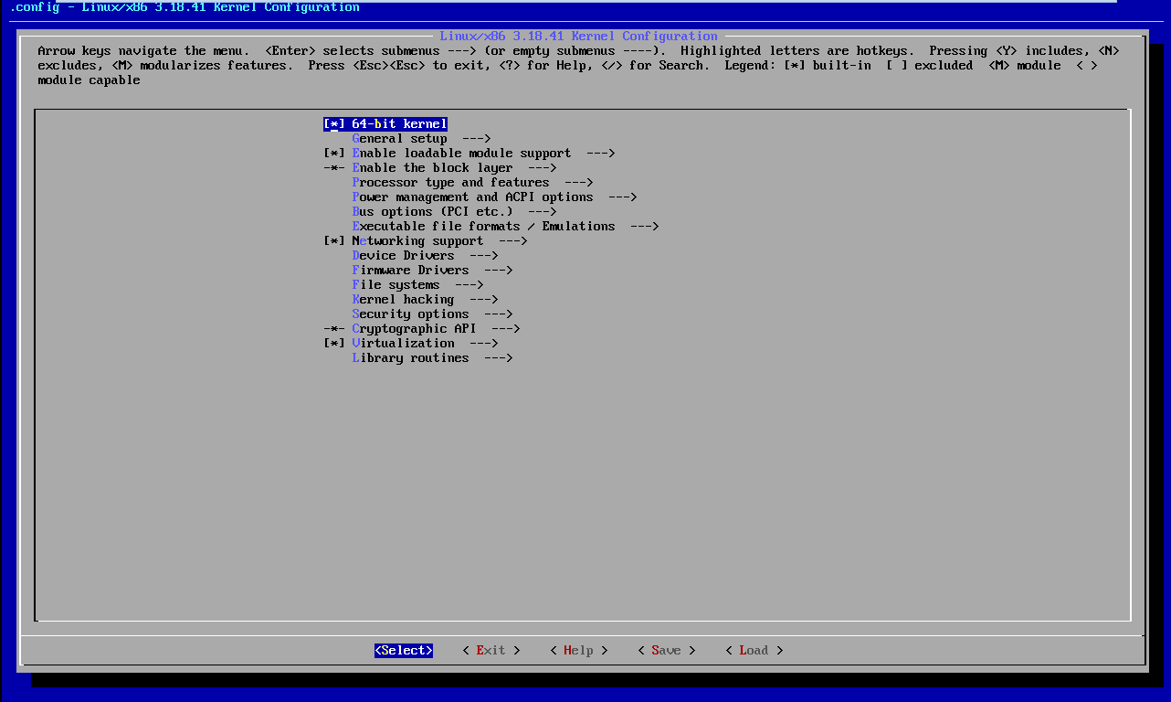Click the Exit button
The width and height of the screenshot is (1171, 702).
491,651
